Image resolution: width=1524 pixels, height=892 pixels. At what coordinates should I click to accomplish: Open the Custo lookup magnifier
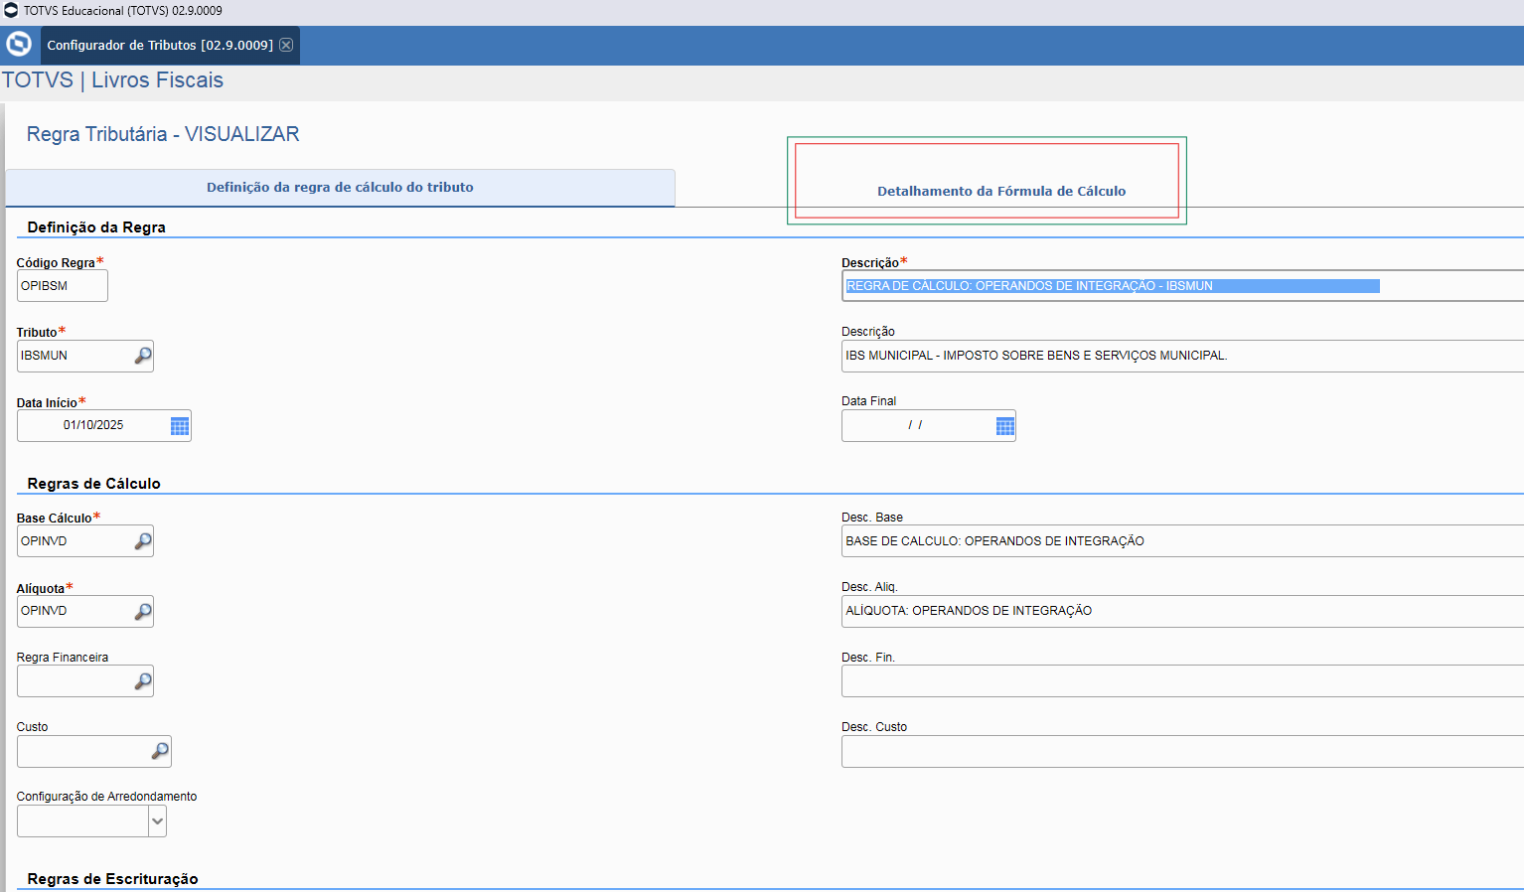(x=160, y=751)
